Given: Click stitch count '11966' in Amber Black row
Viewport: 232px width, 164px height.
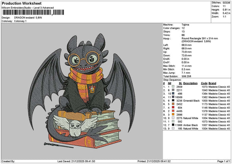Looking at the screenshot, I should (x=179, y=125).
